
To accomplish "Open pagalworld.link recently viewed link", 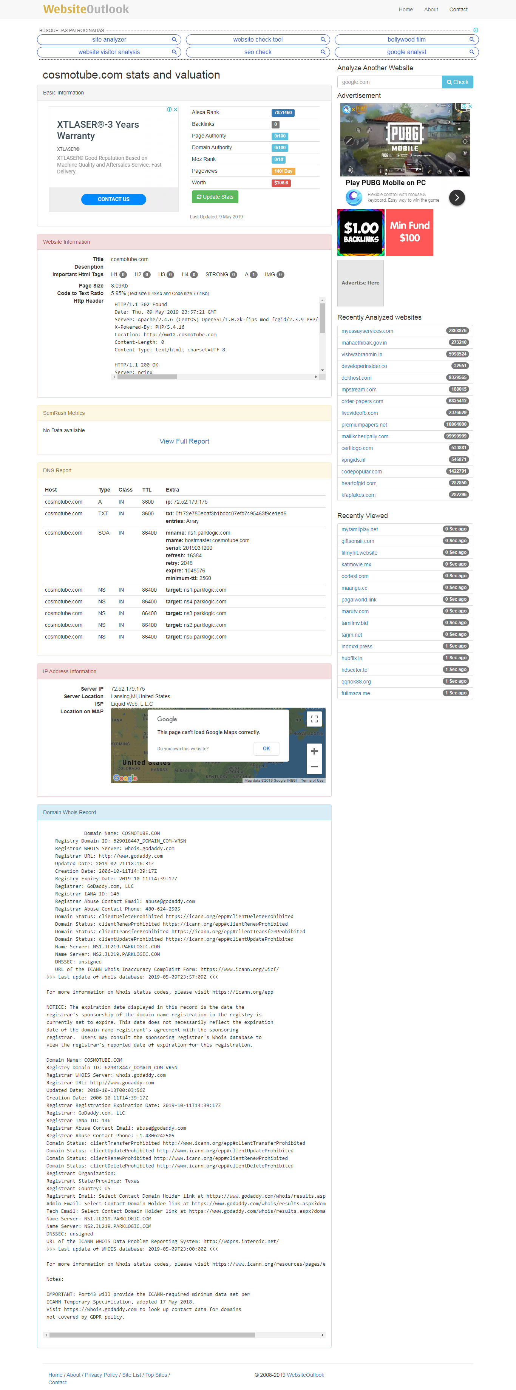I will click(x=359, y=600).
